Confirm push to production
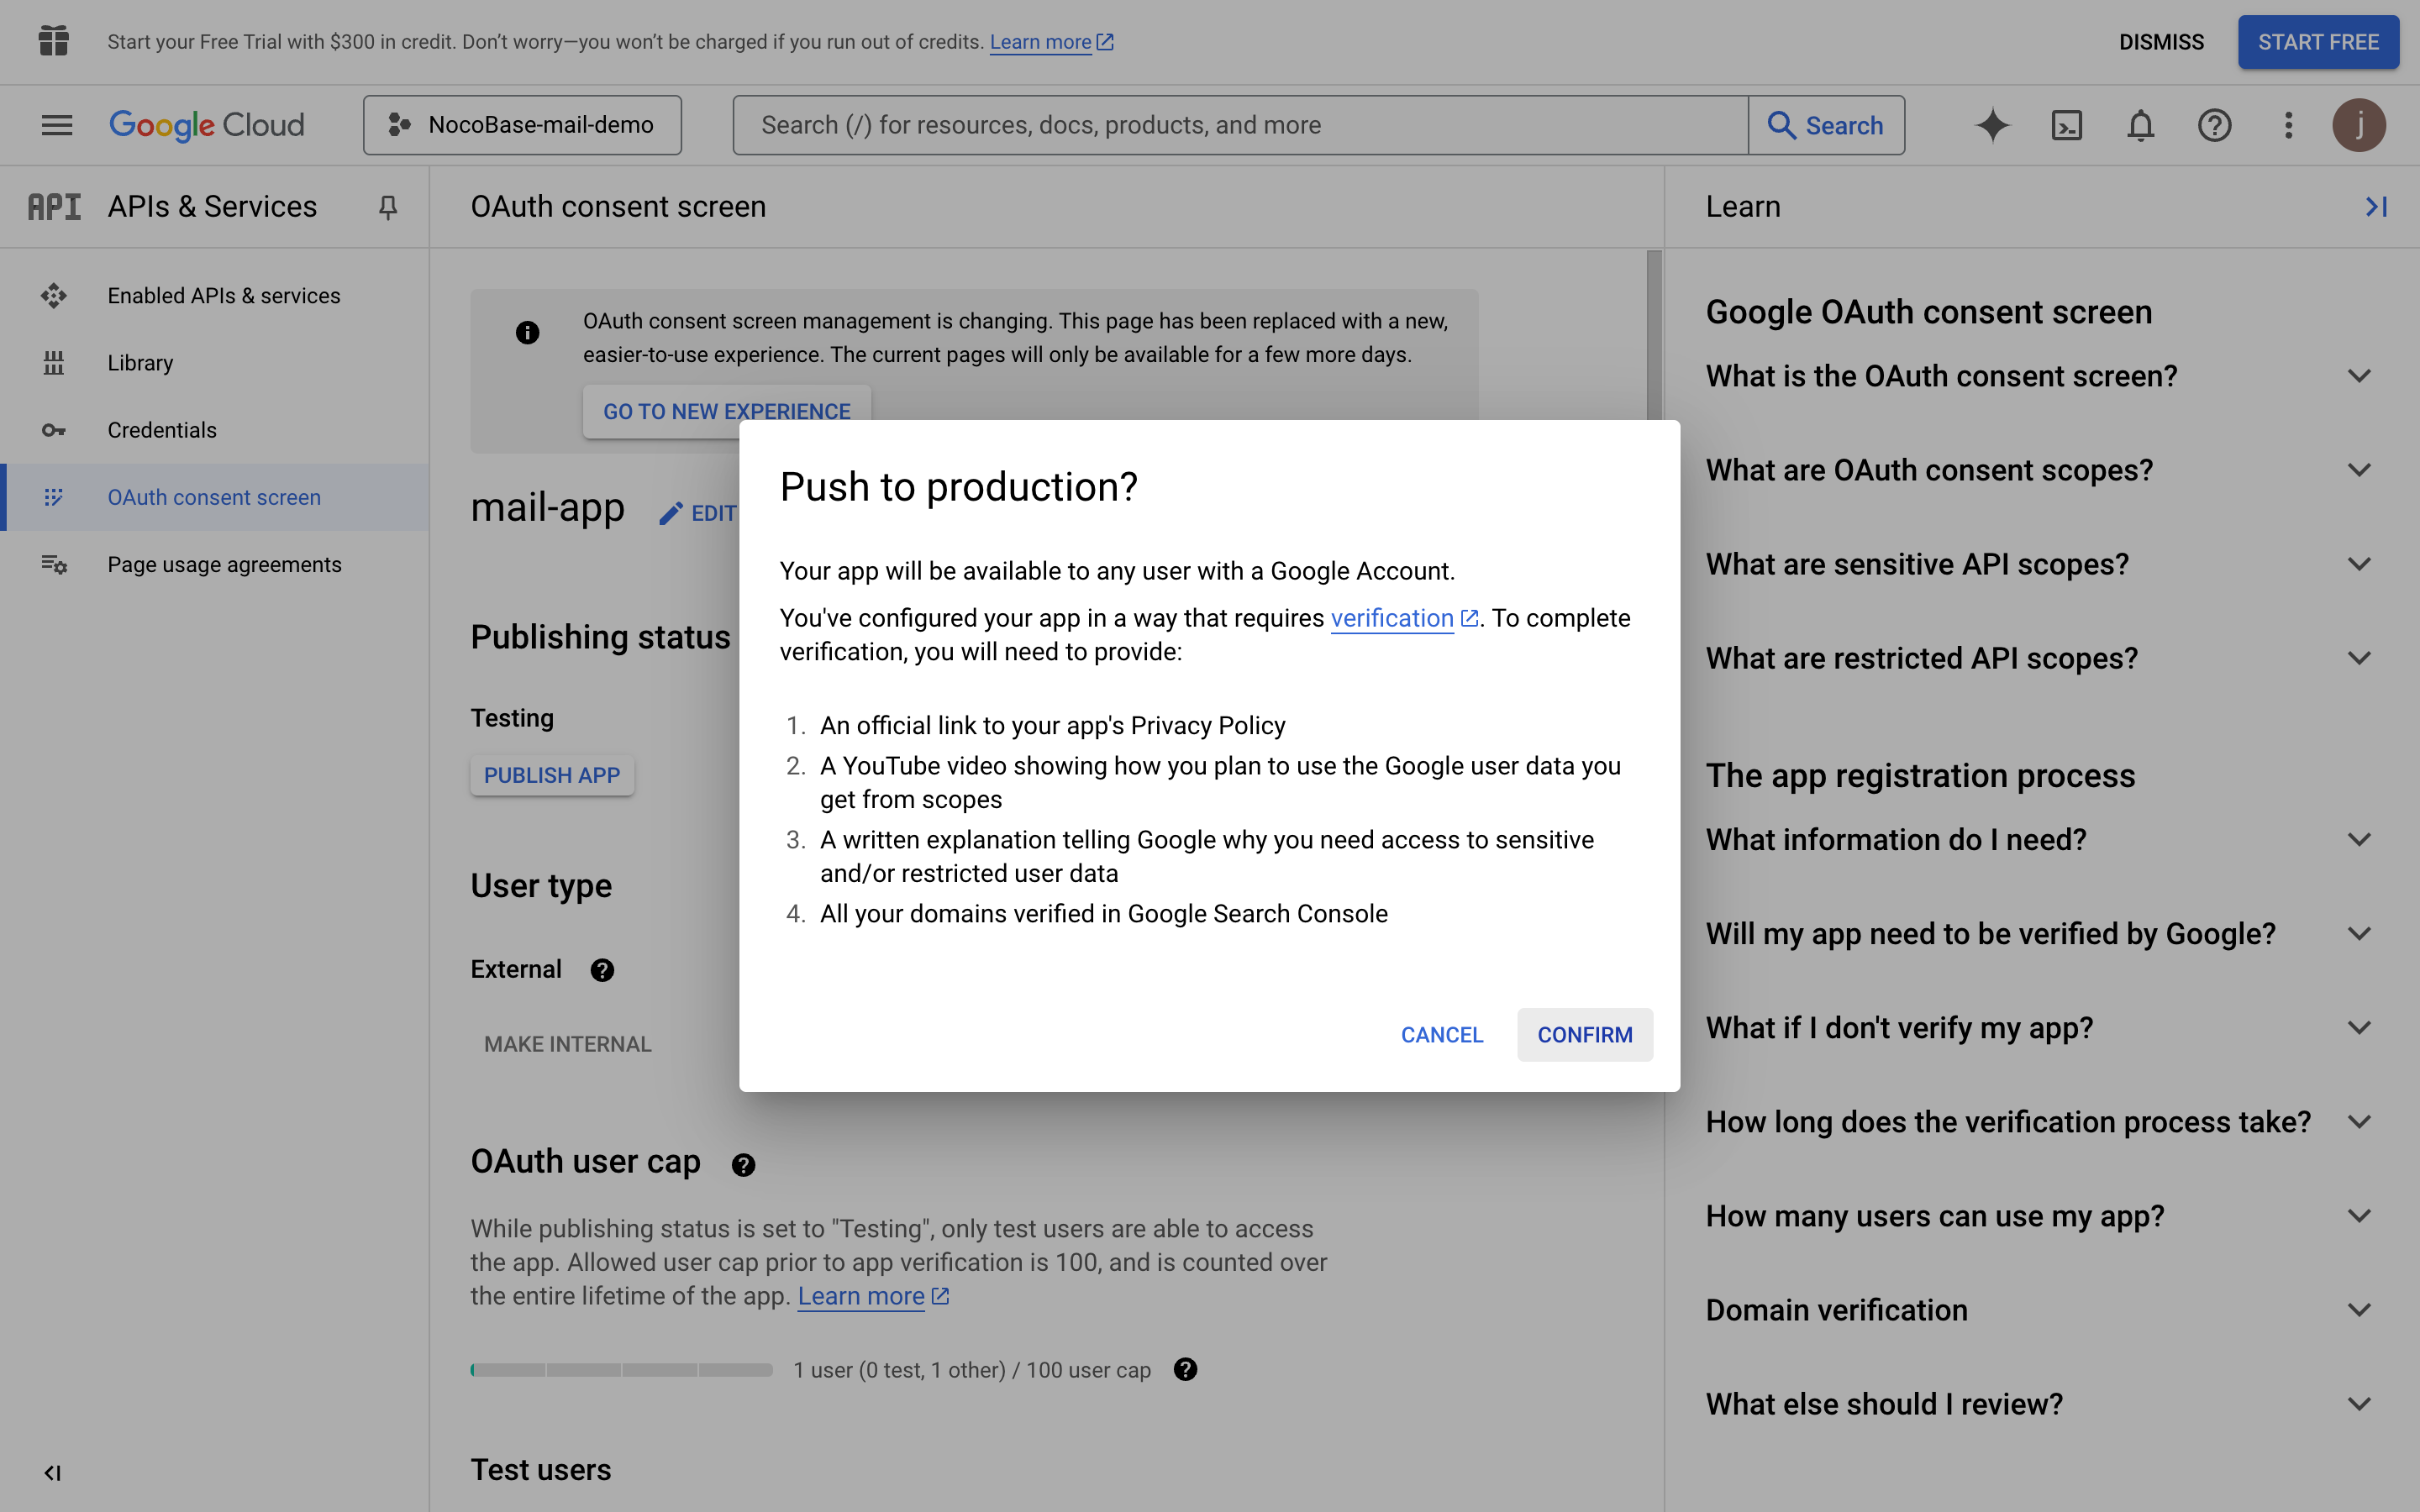This screenshot has height=1512, width=2420. 1584,1035
